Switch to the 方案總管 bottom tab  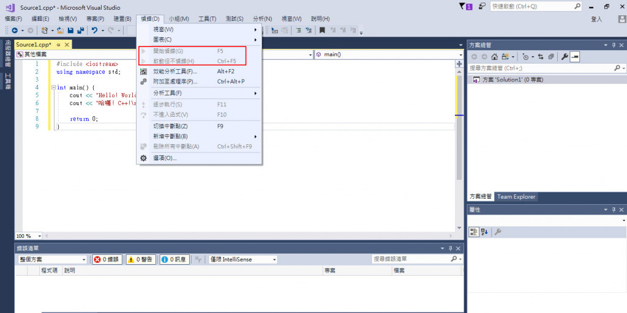tap(481, 196)
